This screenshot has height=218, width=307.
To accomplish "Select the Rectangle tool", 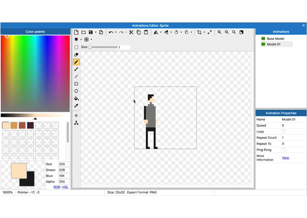I will (x=76, y=84).
